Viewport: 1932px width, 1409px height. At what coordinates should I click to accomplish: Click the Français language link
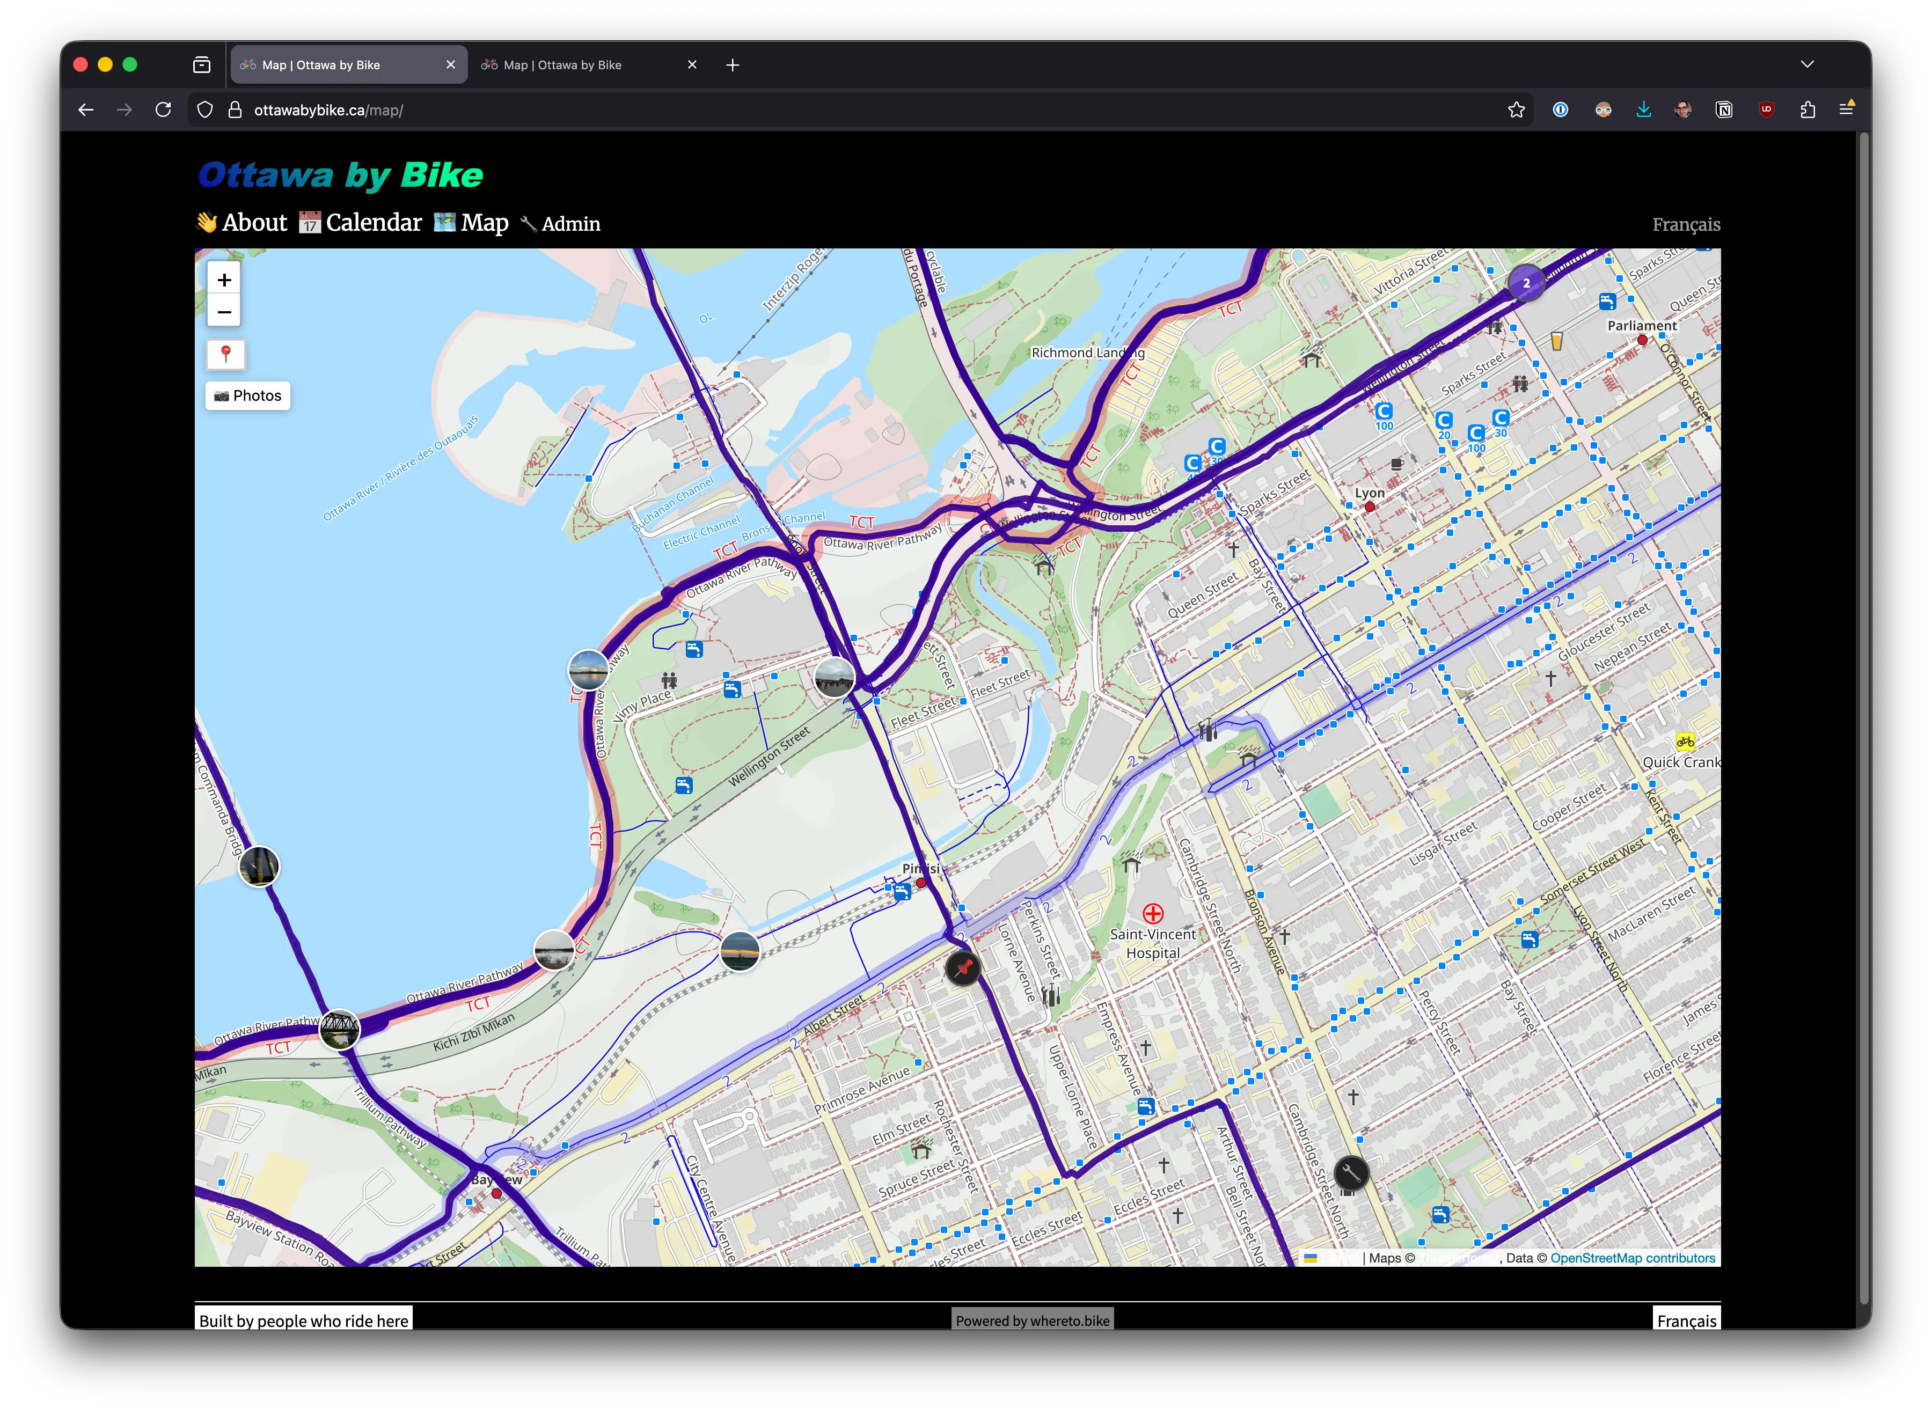coord(1686,224)
